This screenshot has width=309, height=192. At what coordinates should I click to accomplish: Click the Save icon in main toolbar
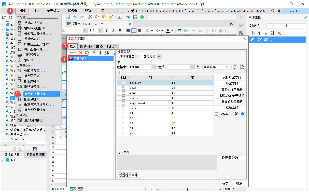tap(68, 17)
